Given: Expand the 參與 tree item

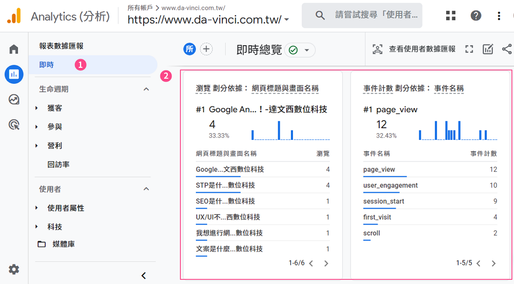Looking at the screenshot, I should [x=36, y=127].
